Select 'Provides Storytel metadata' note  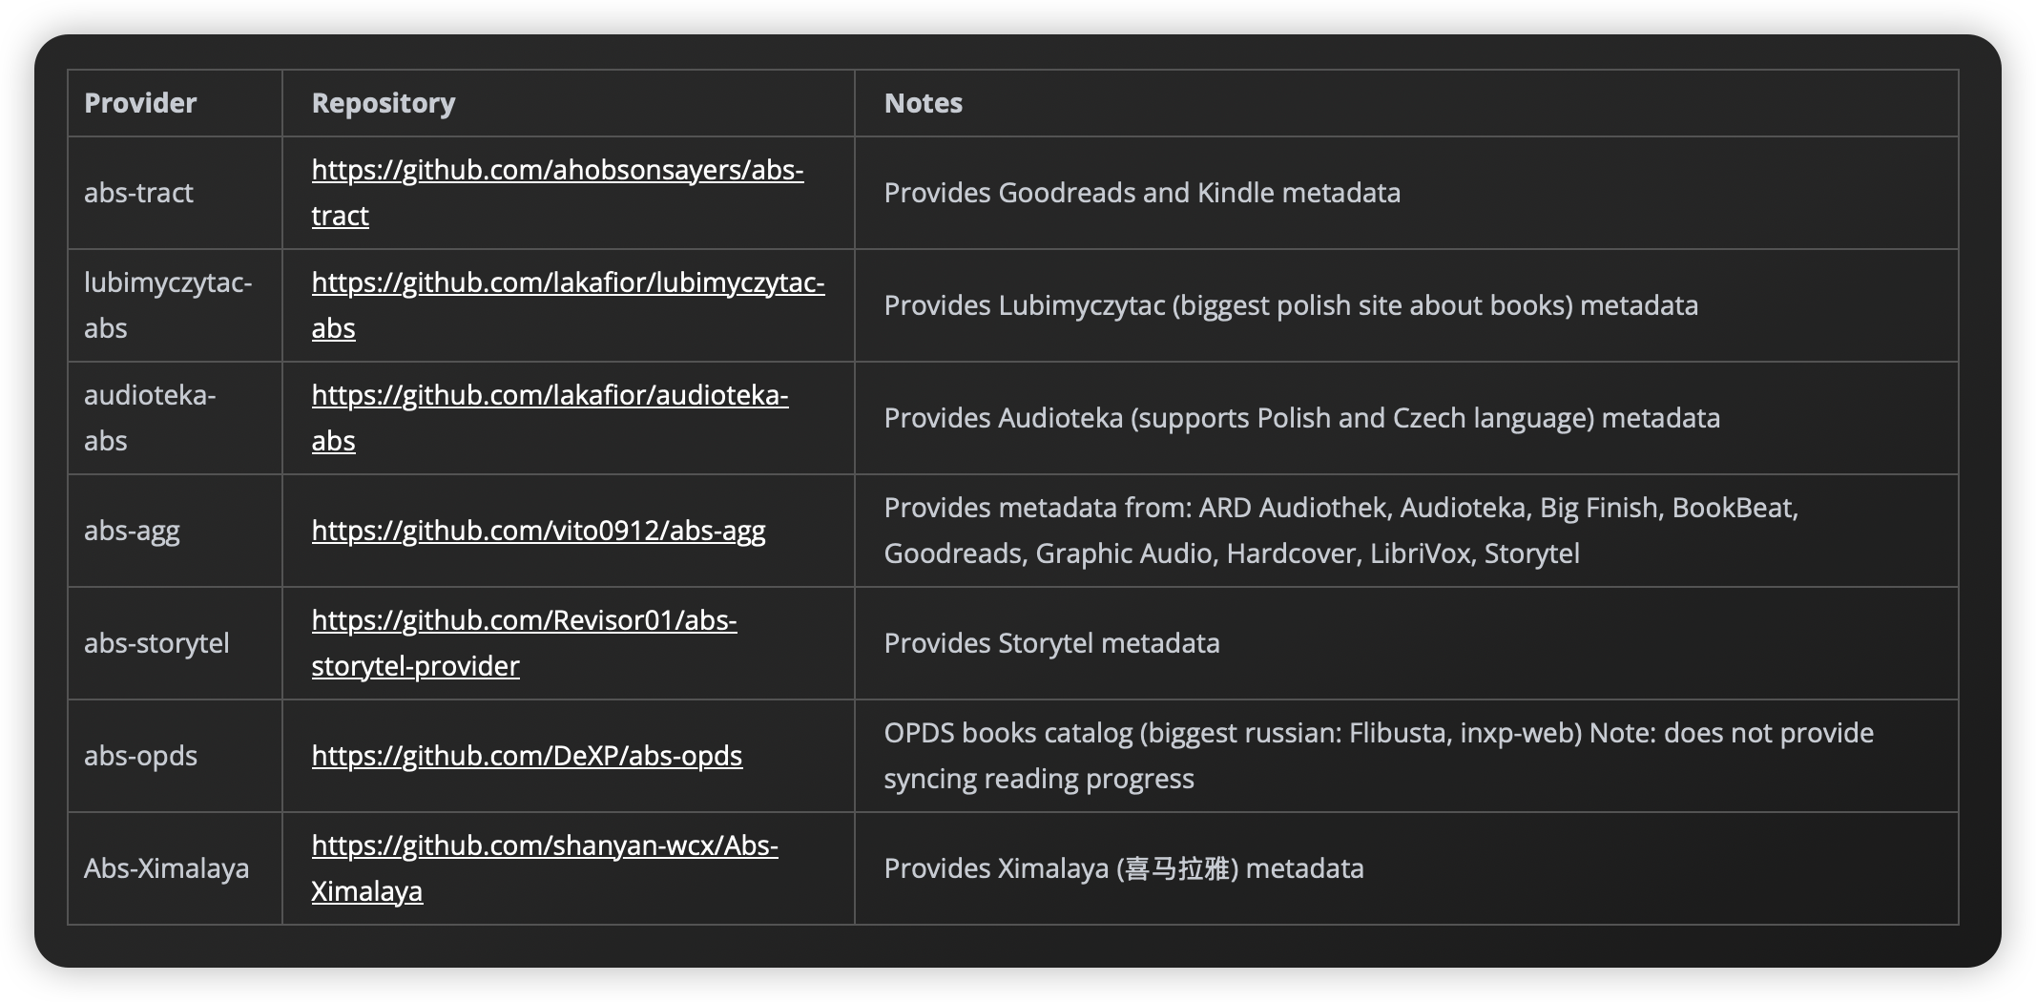(x=1051, y=643)
